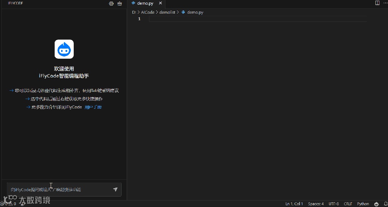Click Ln 1, Col 1 in status bar
Screen dimensions: 388x207
(294, 204)
